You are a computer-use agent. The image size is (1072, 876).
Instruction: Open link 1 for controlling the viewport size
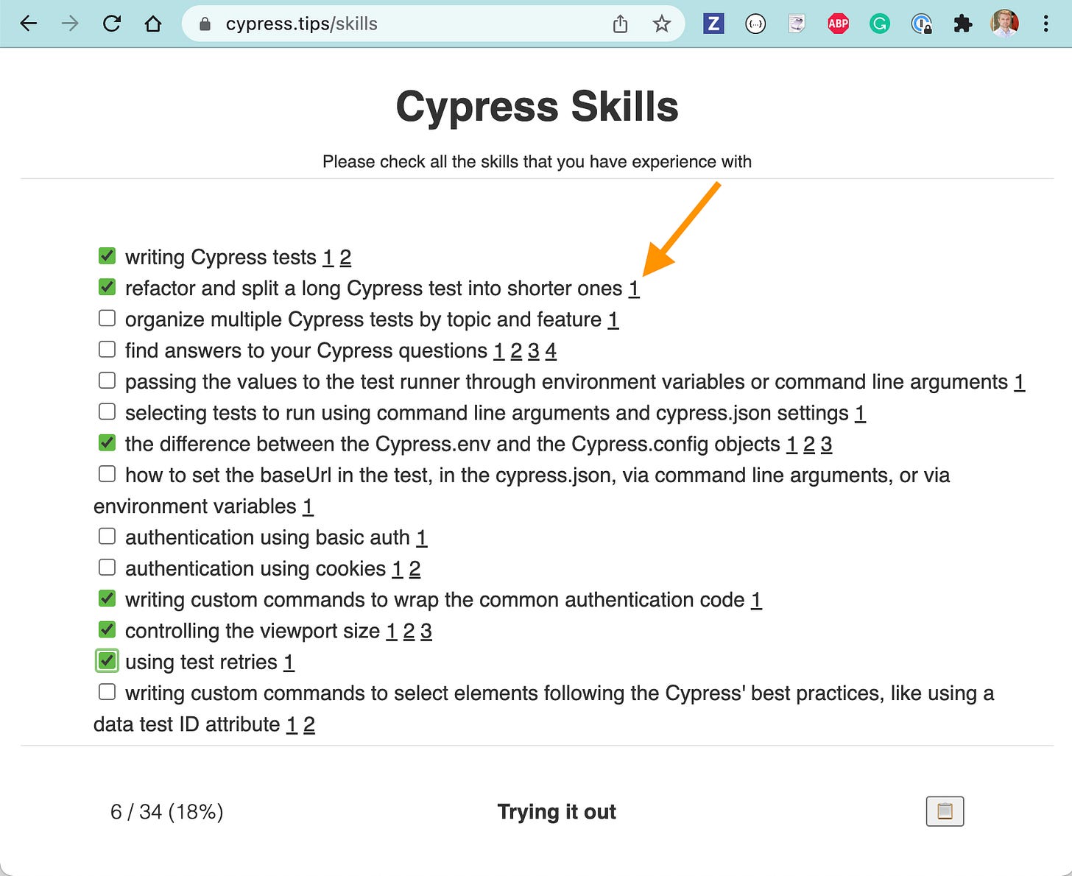[x=392, y=631]
